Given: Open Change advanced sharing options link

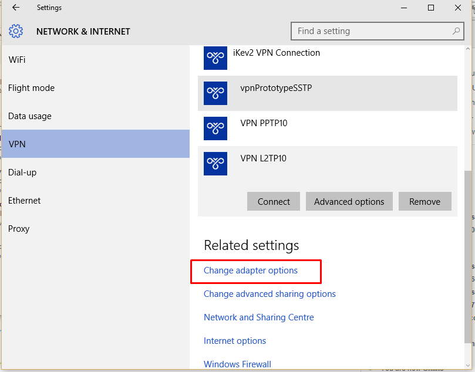Looking at the screenshot, I should tap(269, 294).
